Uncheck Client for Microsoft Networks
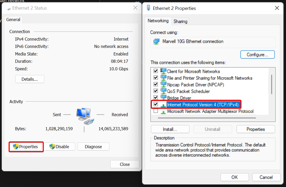 click(x=156, y=71)
